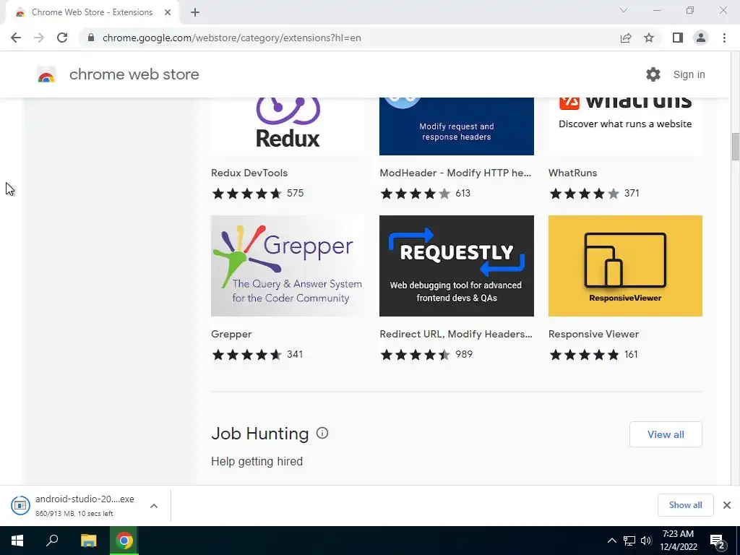
Task: Open the taskbar search
Action: pyautogui.click(x=52, y=541)
